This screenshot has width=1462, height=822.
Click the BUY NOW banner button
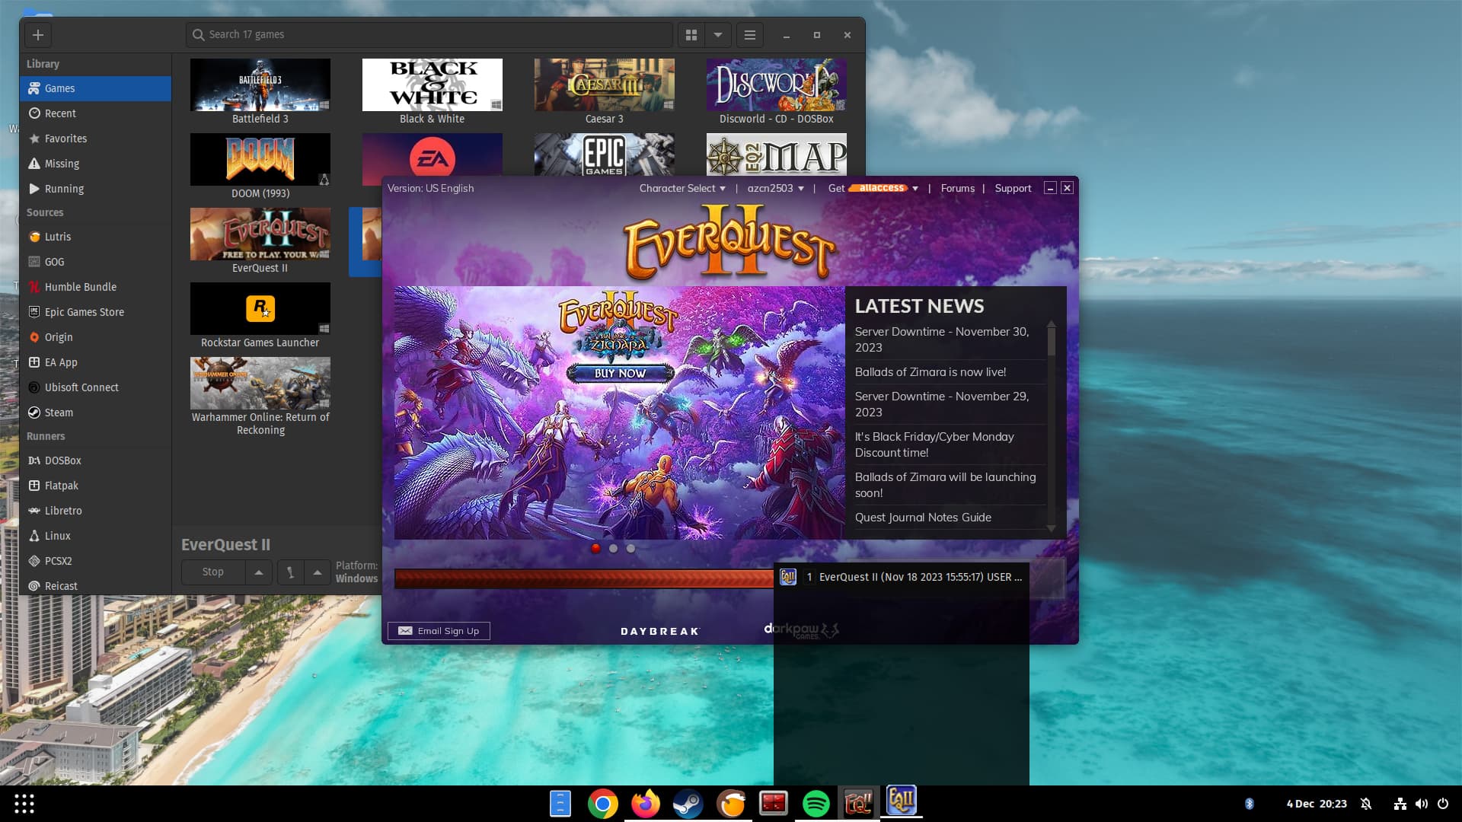tap(620, 373)
